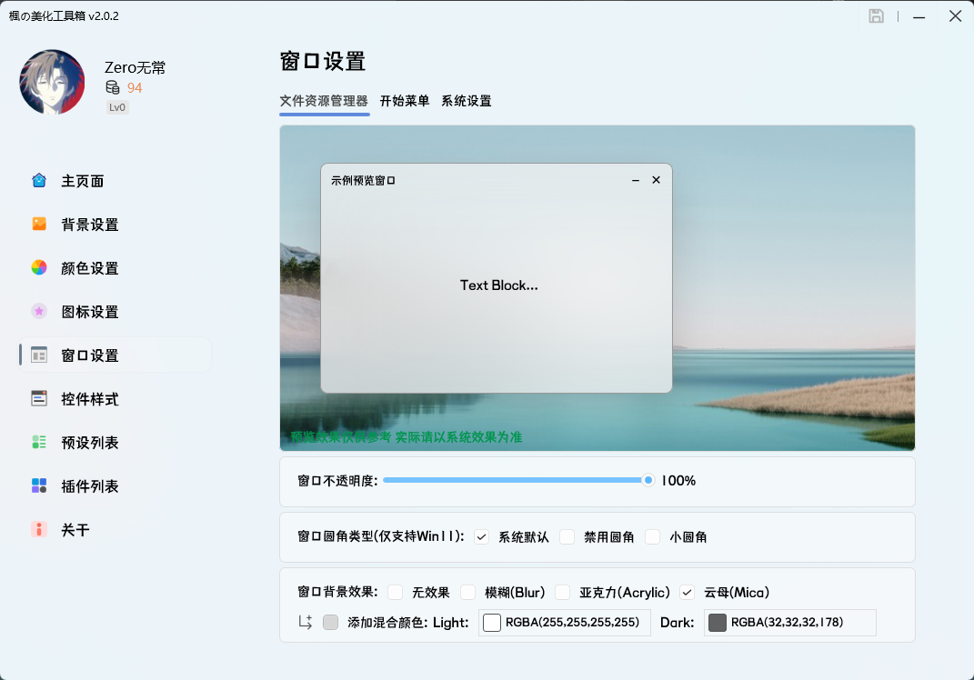The height and width of the screenshot is (680, 974).
Task: Open 插件列表 via its blue grid icon
Action: click(39, 485)
